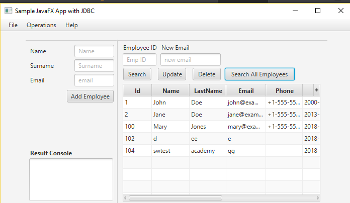Sort by the Phone column header
The height and width of the screenshot is (203, 350).
285,91
